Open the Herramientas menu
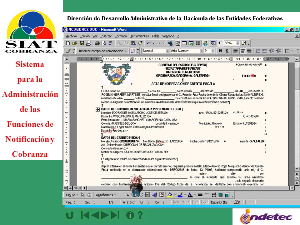Image resolution: width=300 pixels, height=225 pixels. [139, 36]
